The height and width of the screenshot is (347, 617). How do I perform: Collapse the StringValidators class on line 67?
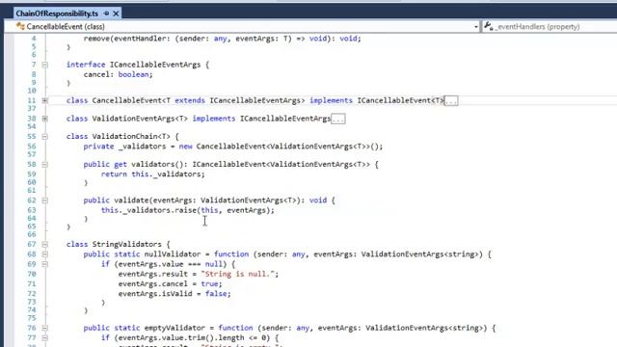pyautogui.click(x=45, y=244)
